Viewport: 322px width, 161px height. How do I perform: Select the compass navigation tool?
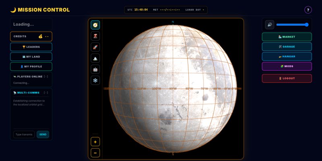coord(95,25)
